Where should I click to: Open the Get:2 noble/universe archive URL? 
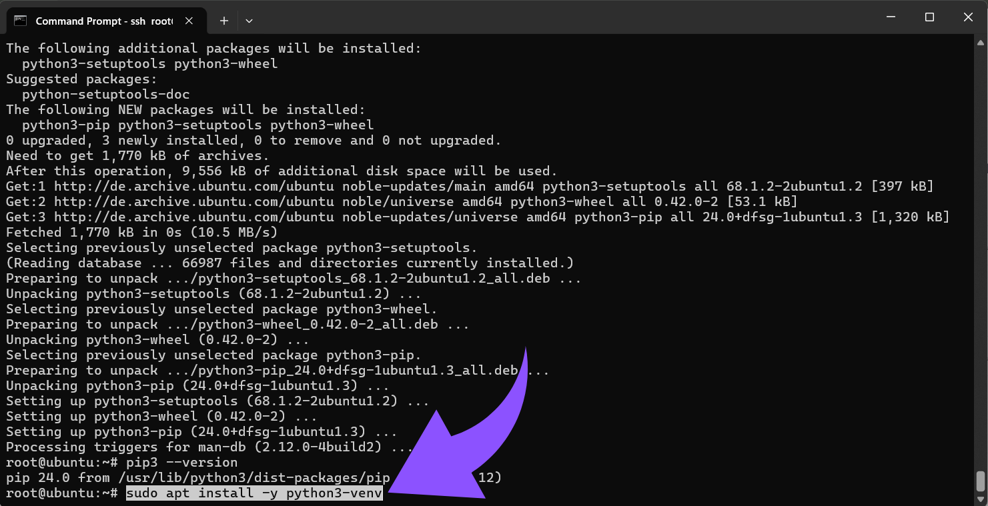[193, 201]
